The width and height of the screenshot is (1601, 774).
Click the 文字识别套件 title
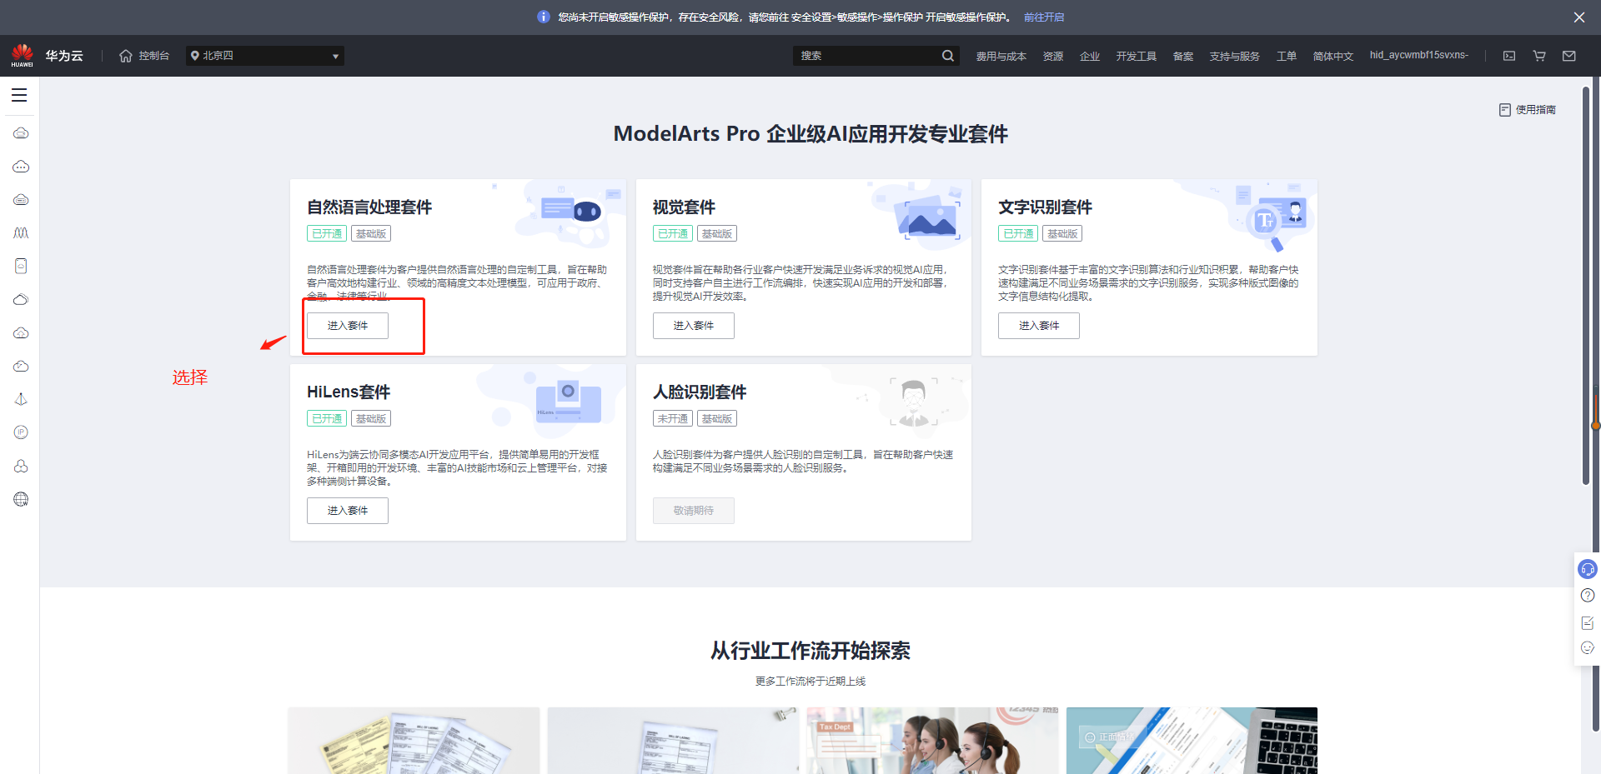click(x=1045, y=207)
